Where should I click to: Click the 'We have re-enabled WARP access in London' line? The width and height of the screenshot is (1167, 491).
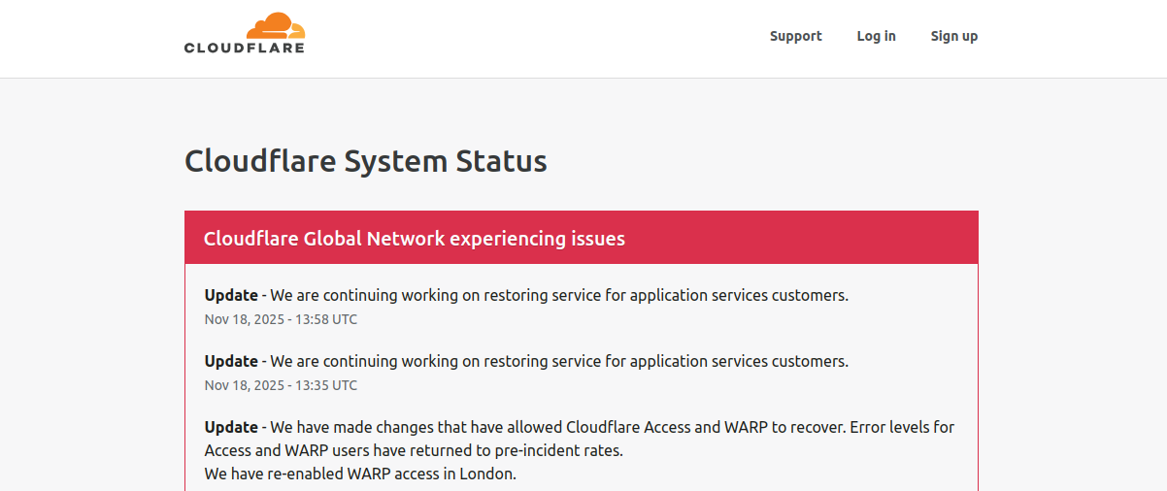[360, 475]
